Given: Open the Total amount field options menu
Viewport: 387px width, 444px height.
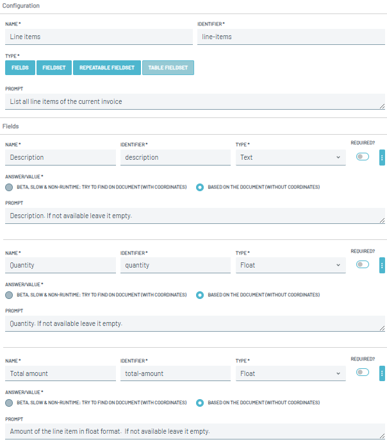Looking at the screenshot, I should [382, 373].
